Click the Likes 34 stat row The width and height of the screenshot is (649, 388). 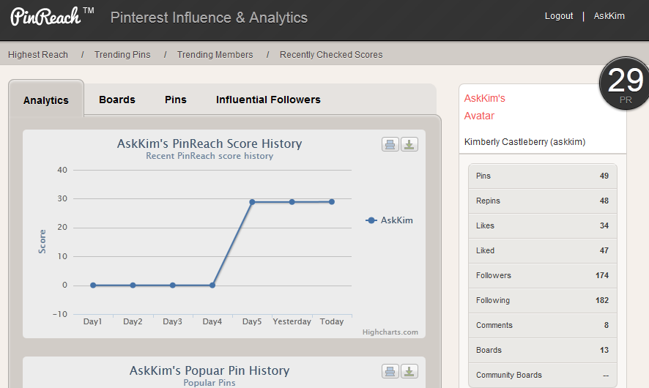pos(543,226)
